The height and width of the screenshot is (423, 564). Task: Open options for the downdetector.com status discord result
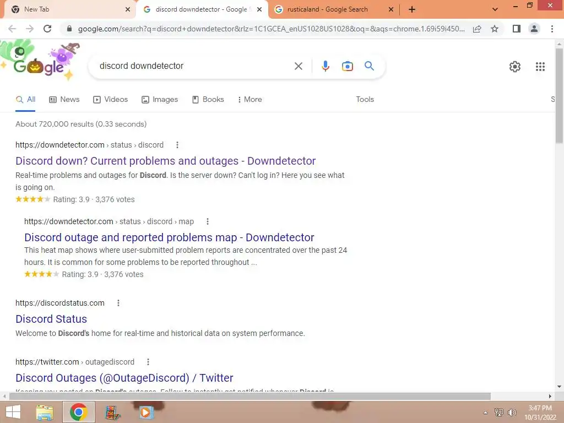coord(177,145)
